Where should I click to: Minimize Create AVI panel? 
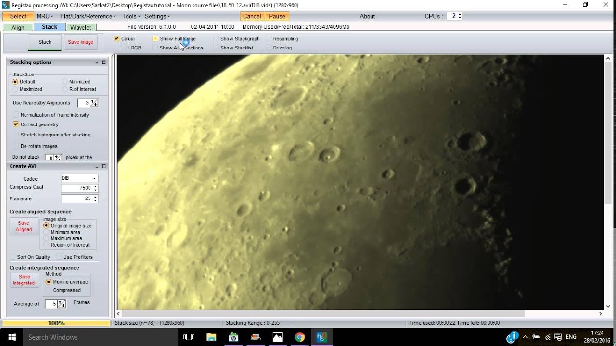[97, 166]
